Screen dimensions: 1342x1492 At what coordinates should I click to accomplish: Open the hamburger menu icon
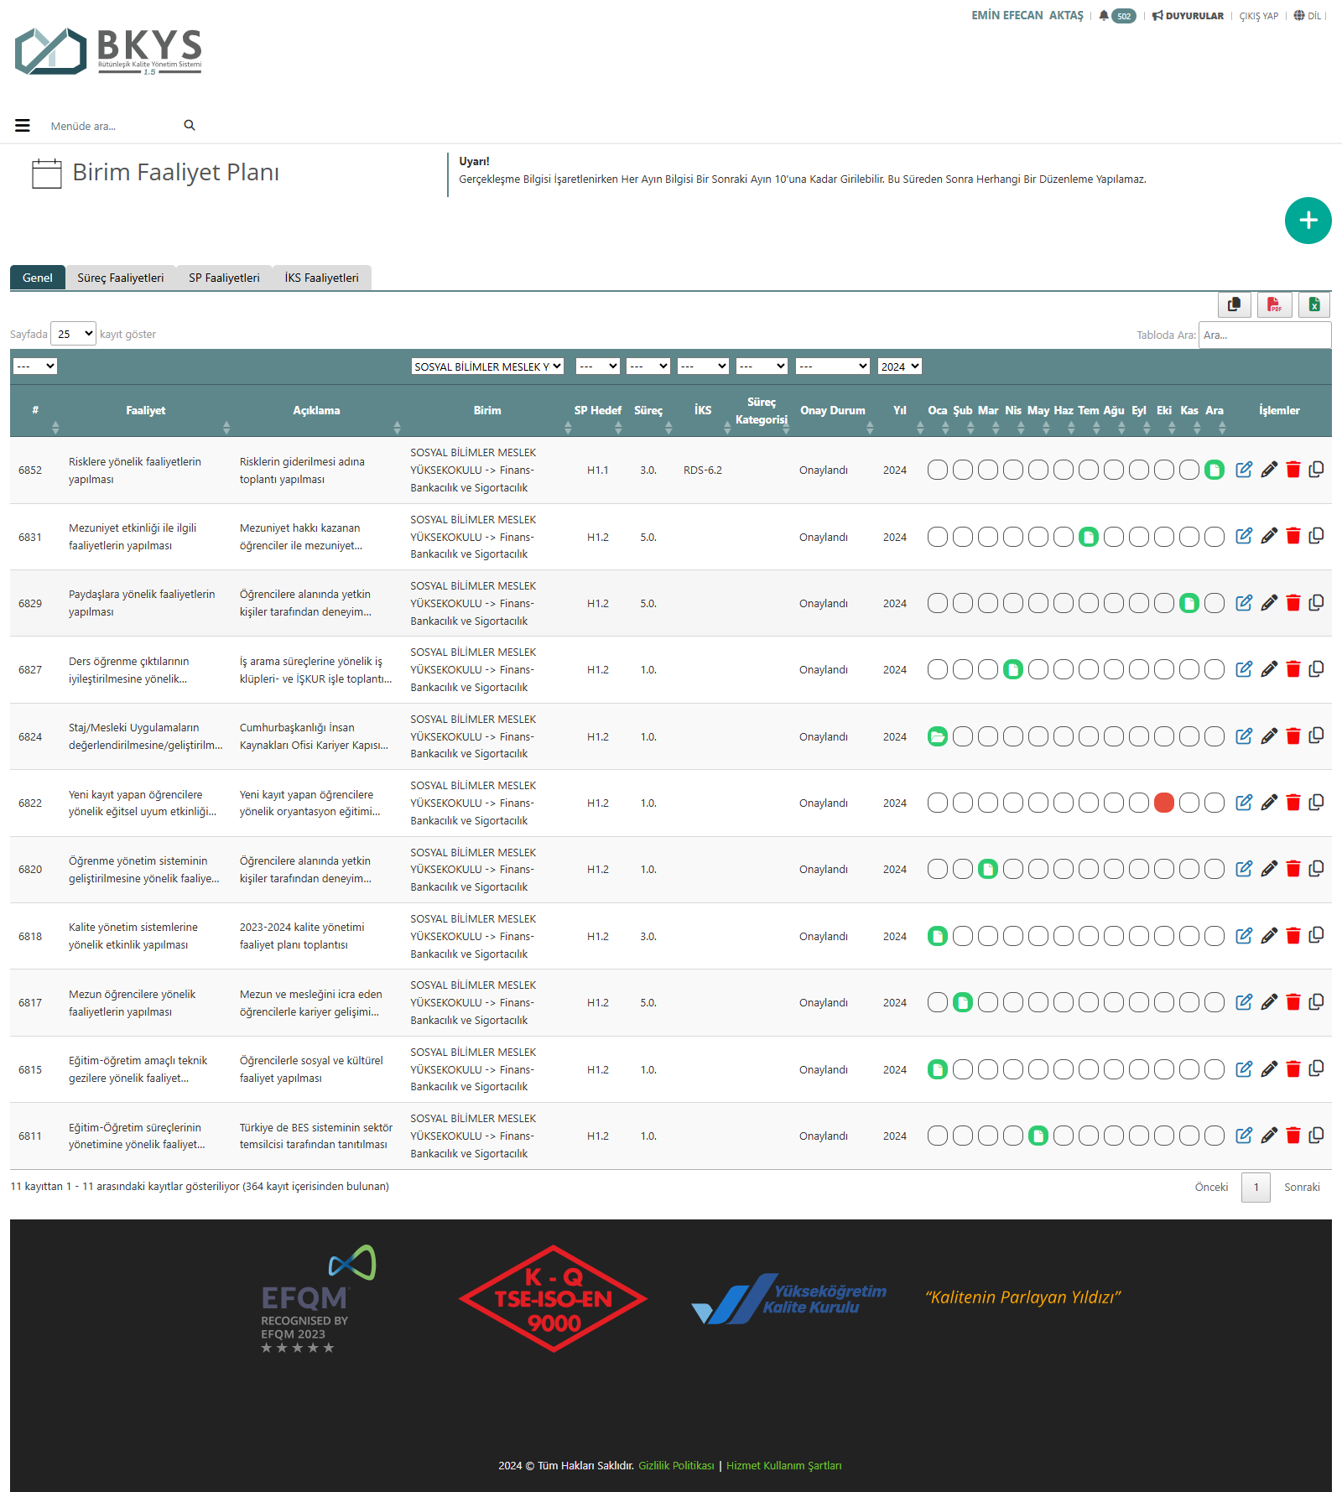click(23, 126)
